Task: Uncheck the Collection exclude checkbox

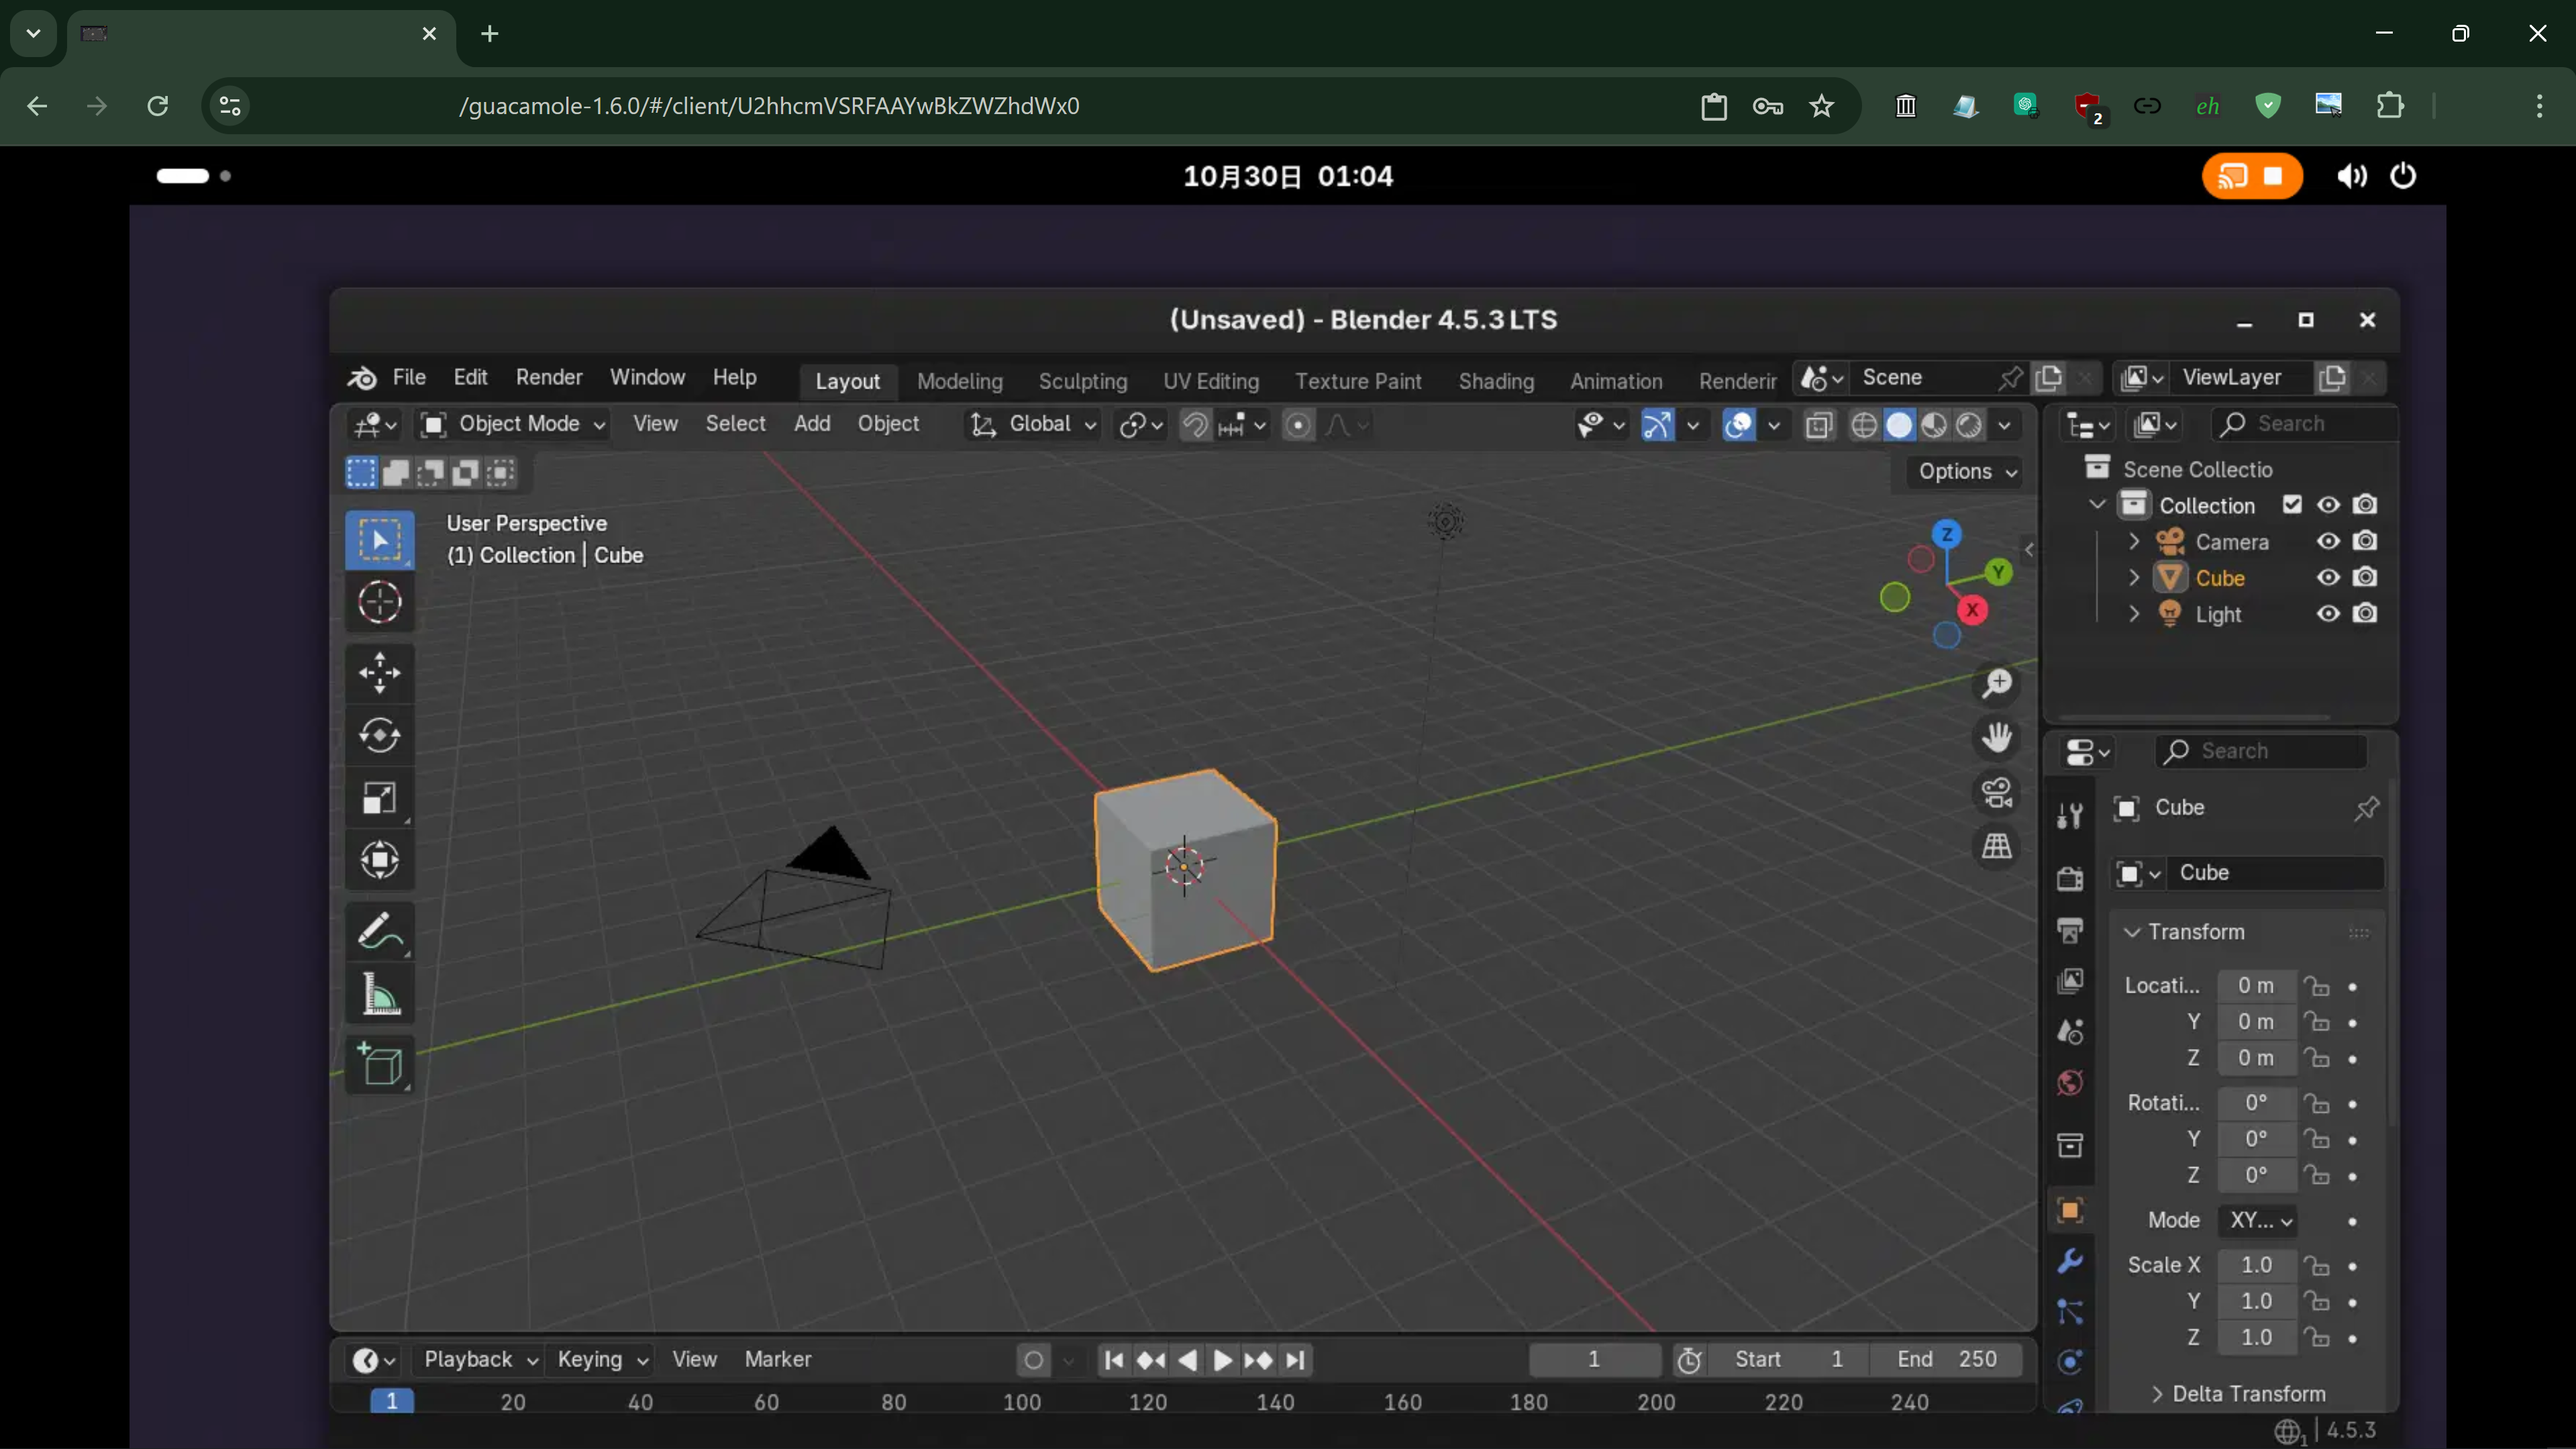Action: (x=2292, y=505)
